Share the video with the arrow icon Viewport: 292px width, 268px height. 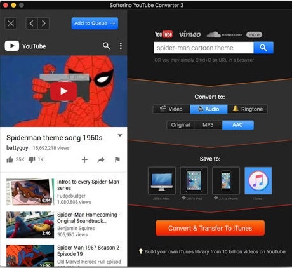[x=101, y=159]
